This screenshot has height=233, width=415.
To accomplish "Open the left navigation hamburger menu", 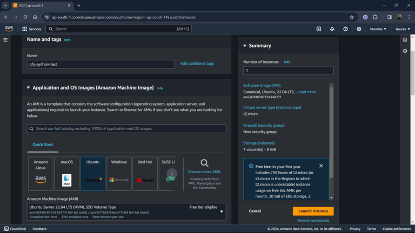I will pyautogui.click(x=5, y=40).
